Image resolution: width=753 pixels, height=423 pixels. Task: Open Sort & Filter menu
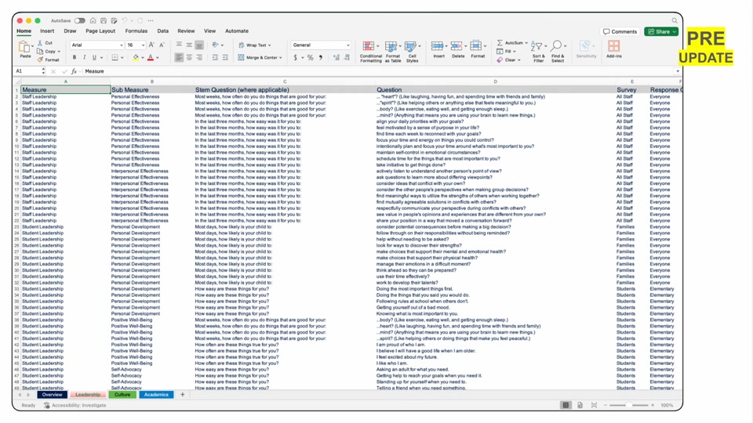538,52
